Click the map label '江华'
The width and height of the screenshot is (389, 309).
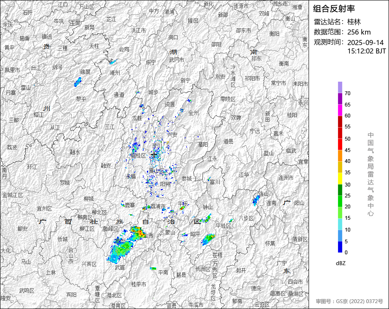tap(244, 175)
